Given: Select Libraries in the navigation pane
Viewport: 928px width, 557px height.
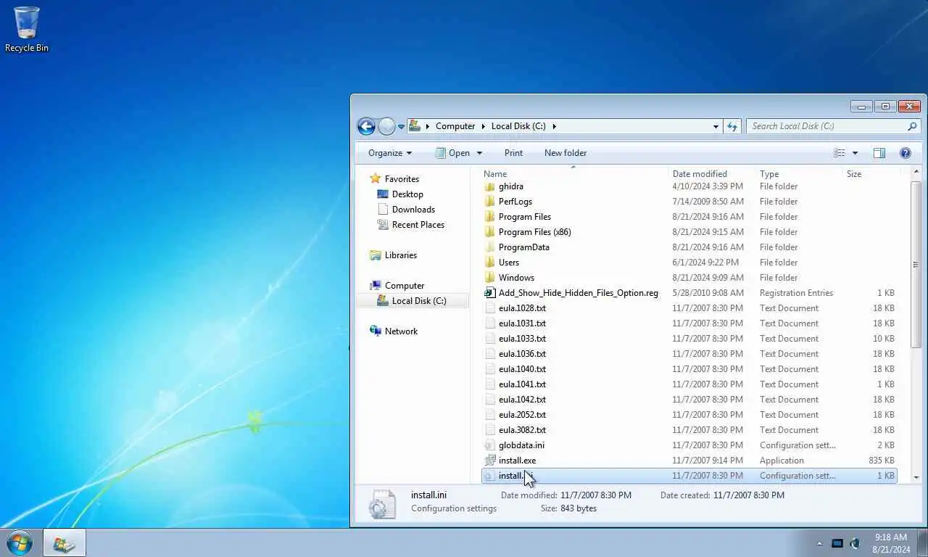Looking at the screenshot, I should (x=393, y=255).
